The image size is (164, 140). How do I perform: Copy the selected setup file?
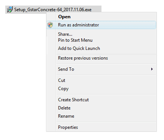(x=63, y=89)
